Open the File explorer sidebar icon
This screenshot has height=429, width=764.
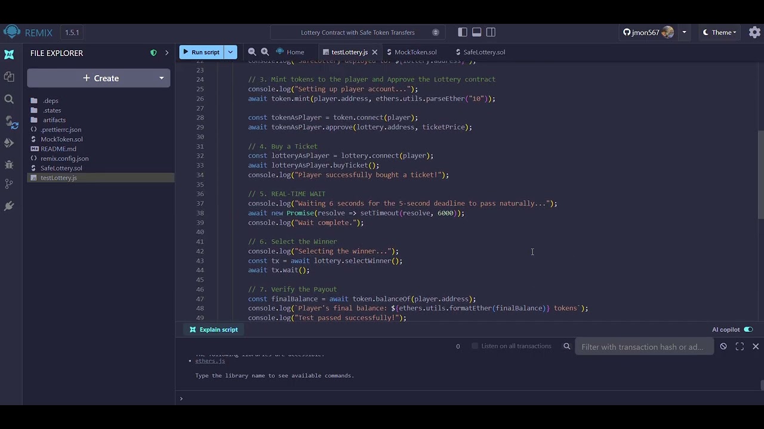click(x=9, y=77)
